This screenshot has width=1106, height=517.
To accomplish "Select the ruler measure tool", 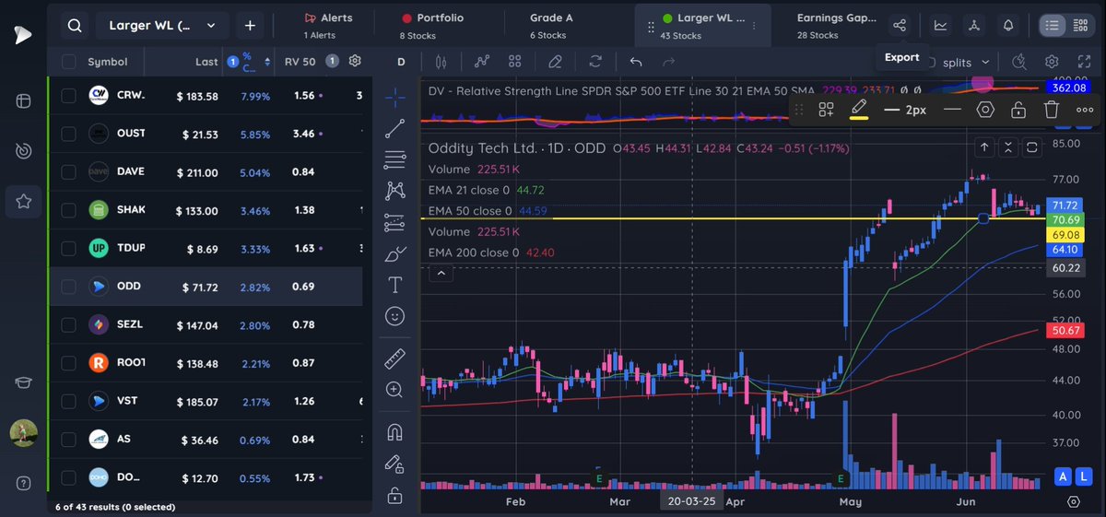I will 395,358.
